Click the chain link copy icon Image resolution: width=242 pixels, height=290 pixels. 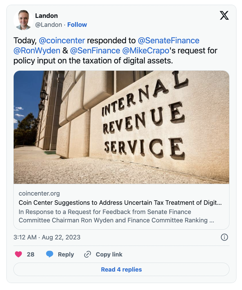click(88, 254)
